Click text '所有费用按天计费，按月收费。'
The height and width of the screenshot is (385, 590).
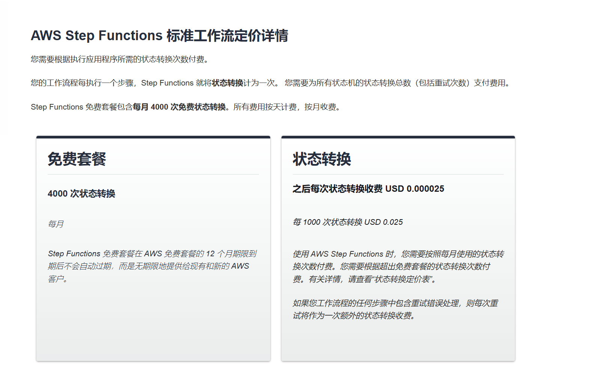(x=288, y=107)
